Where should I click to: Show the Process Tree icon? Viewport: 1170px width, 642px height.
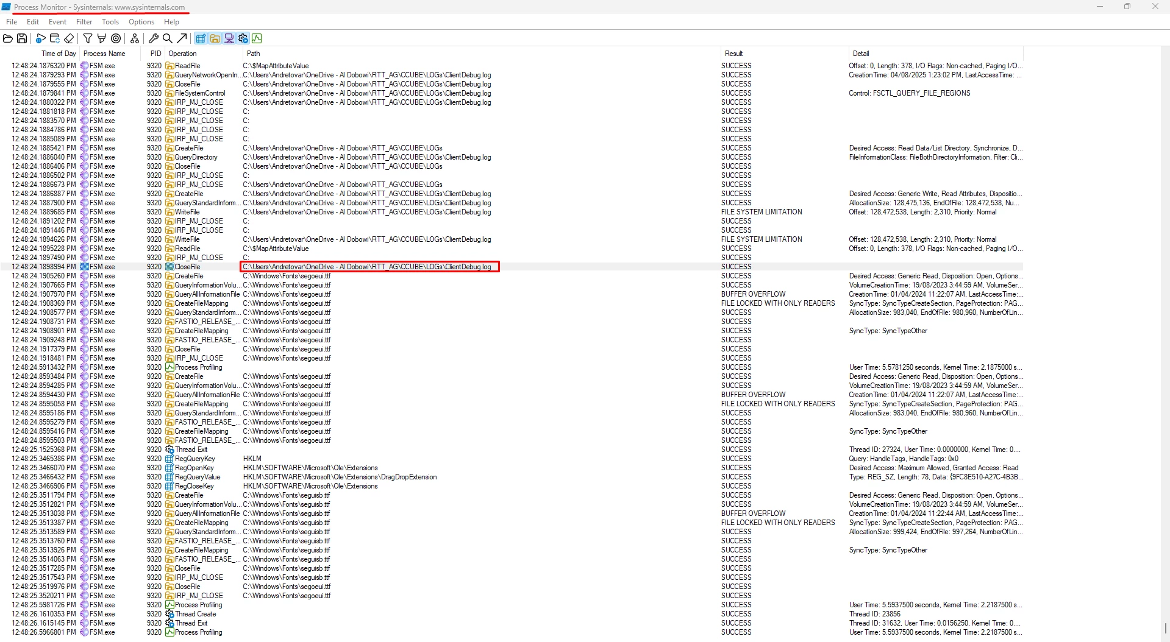pos(135,38)
